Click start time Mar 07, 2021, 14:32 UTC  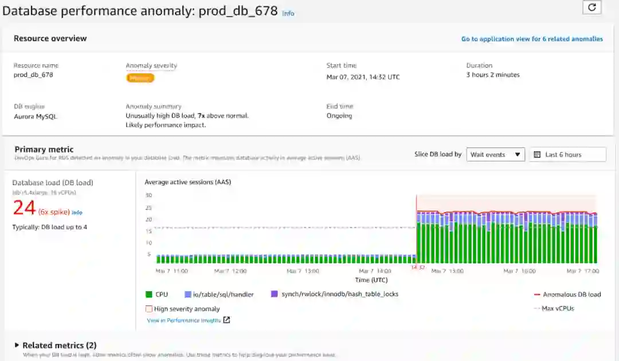point(363,77)
